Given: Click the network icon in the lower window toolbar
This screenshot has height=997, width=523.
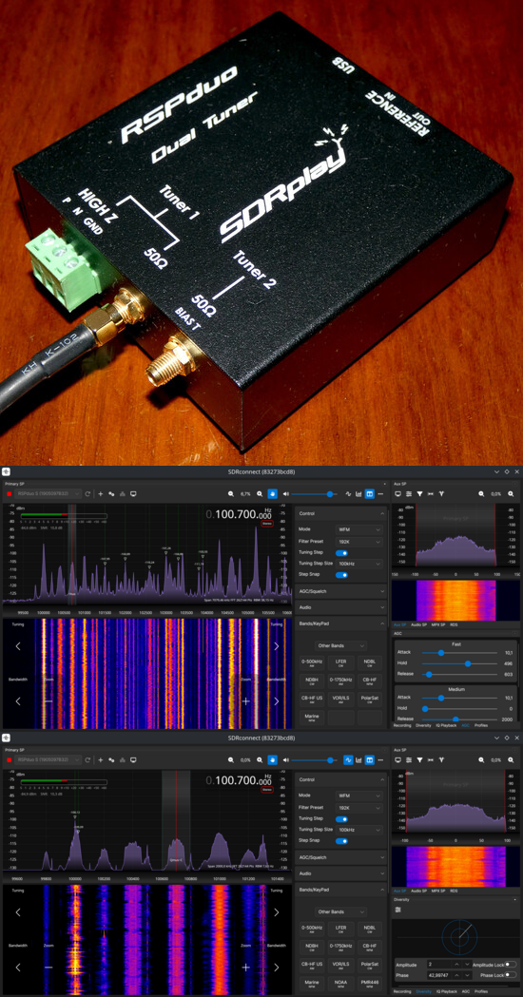Looking at the screenshot, I should pos(122,759).
